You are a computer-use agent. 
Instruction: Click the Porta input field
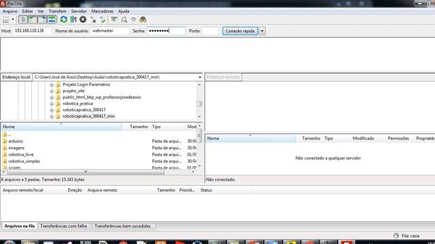point(210,30)
